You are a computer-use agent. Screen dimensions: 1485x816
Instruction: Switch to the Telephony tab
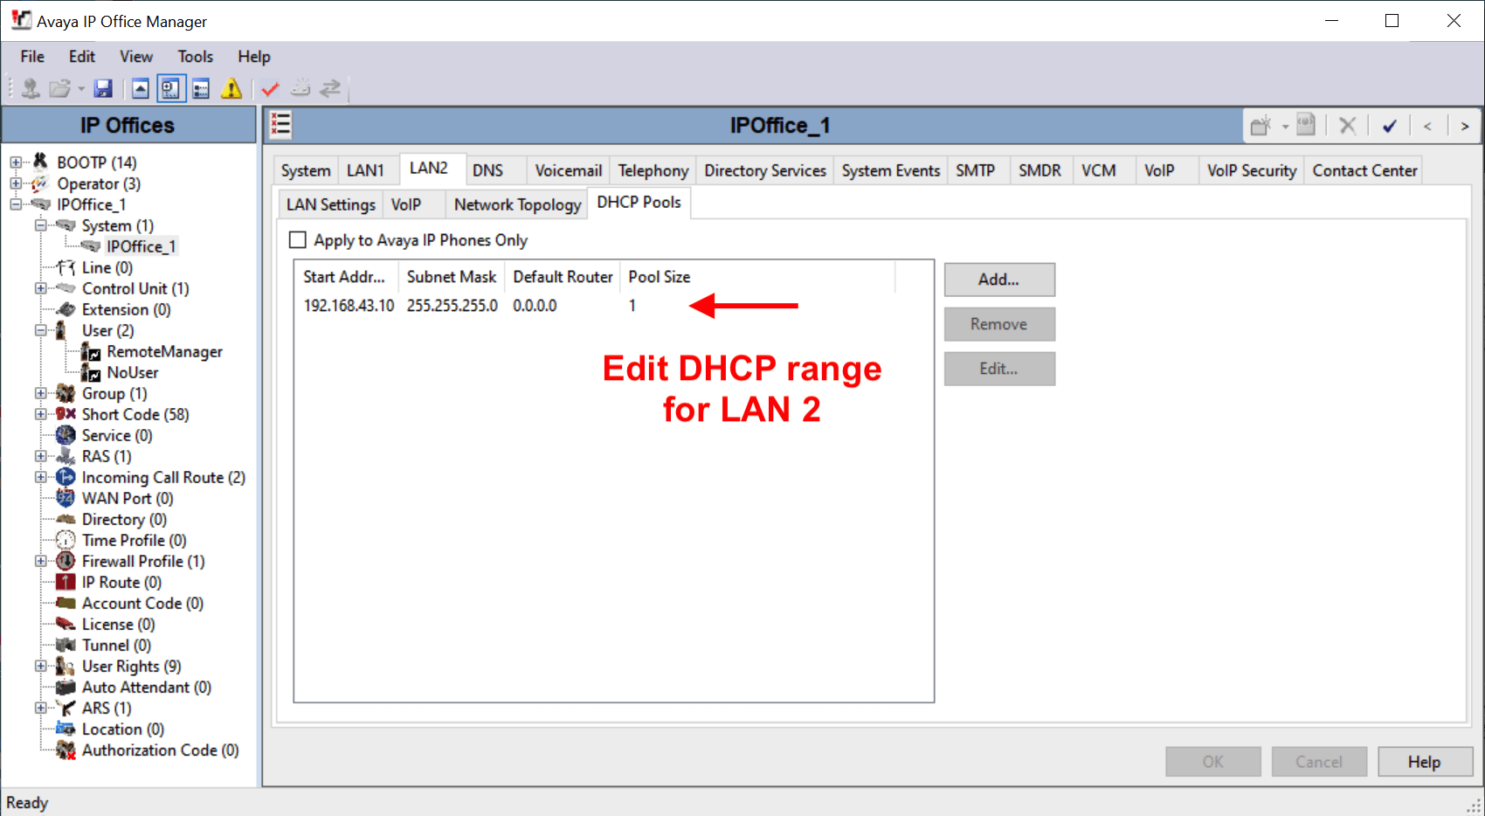click(653, 170)
